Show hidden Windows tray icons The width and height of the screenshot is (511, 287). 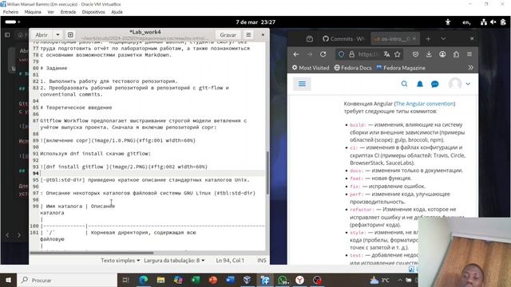point(400,280)
